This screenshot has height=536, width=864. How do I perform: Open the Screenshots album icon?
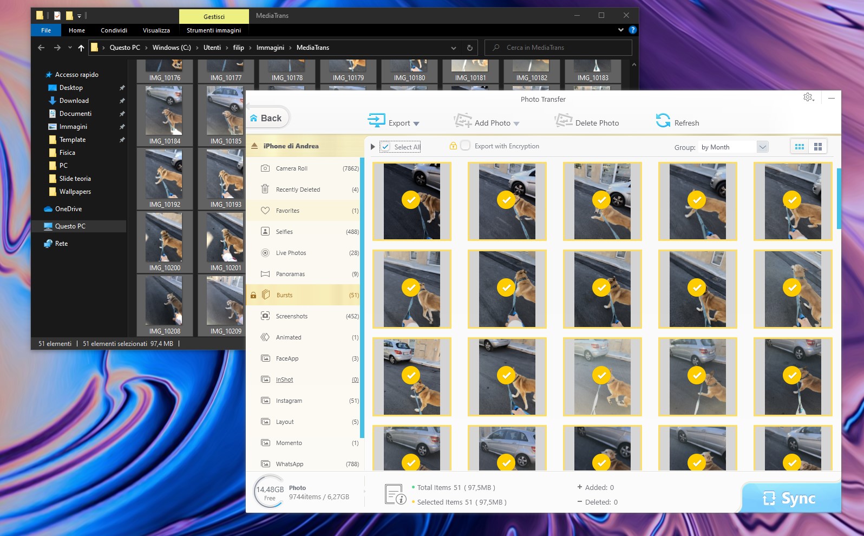pos(265,316)
